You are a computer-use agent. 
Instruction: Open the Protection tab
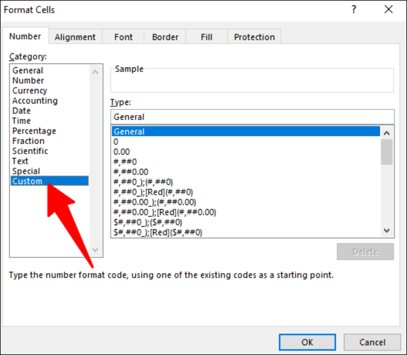click(254, 37)
